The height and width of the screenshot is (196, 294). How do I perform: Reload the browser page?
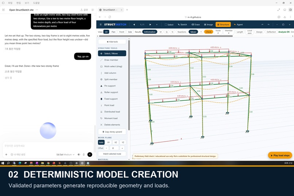point(110,17)
